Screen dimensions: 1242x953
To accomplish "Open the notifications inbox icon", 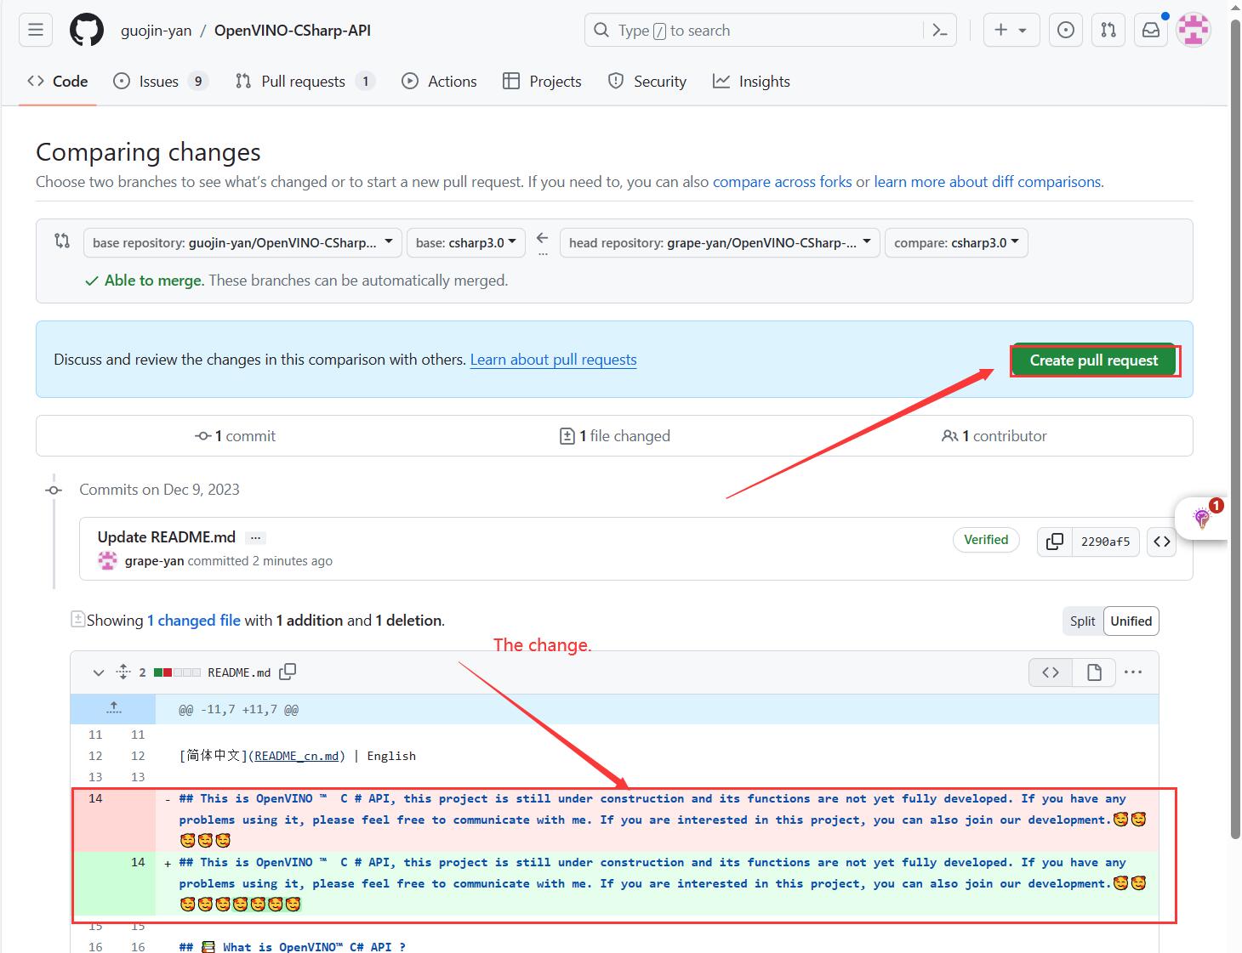I will pos(1151,31).
